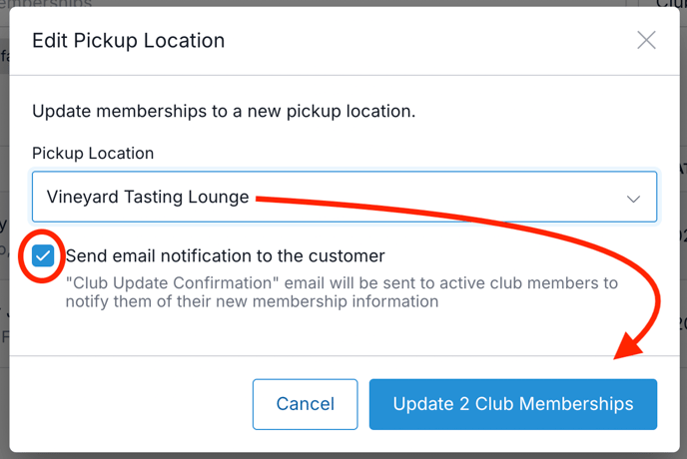The height and width of the screenshot is (459, 687).
Task: Toggle the 'Send email notification to the customer' label
Action: pyautogui.click(x=226, y=255)
